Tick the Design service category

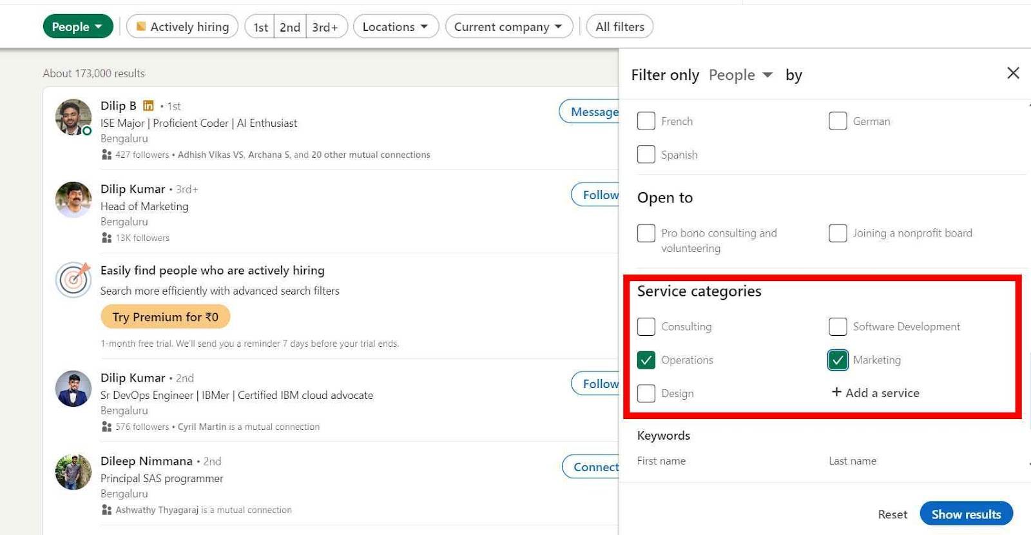click(x=646, y=393)
